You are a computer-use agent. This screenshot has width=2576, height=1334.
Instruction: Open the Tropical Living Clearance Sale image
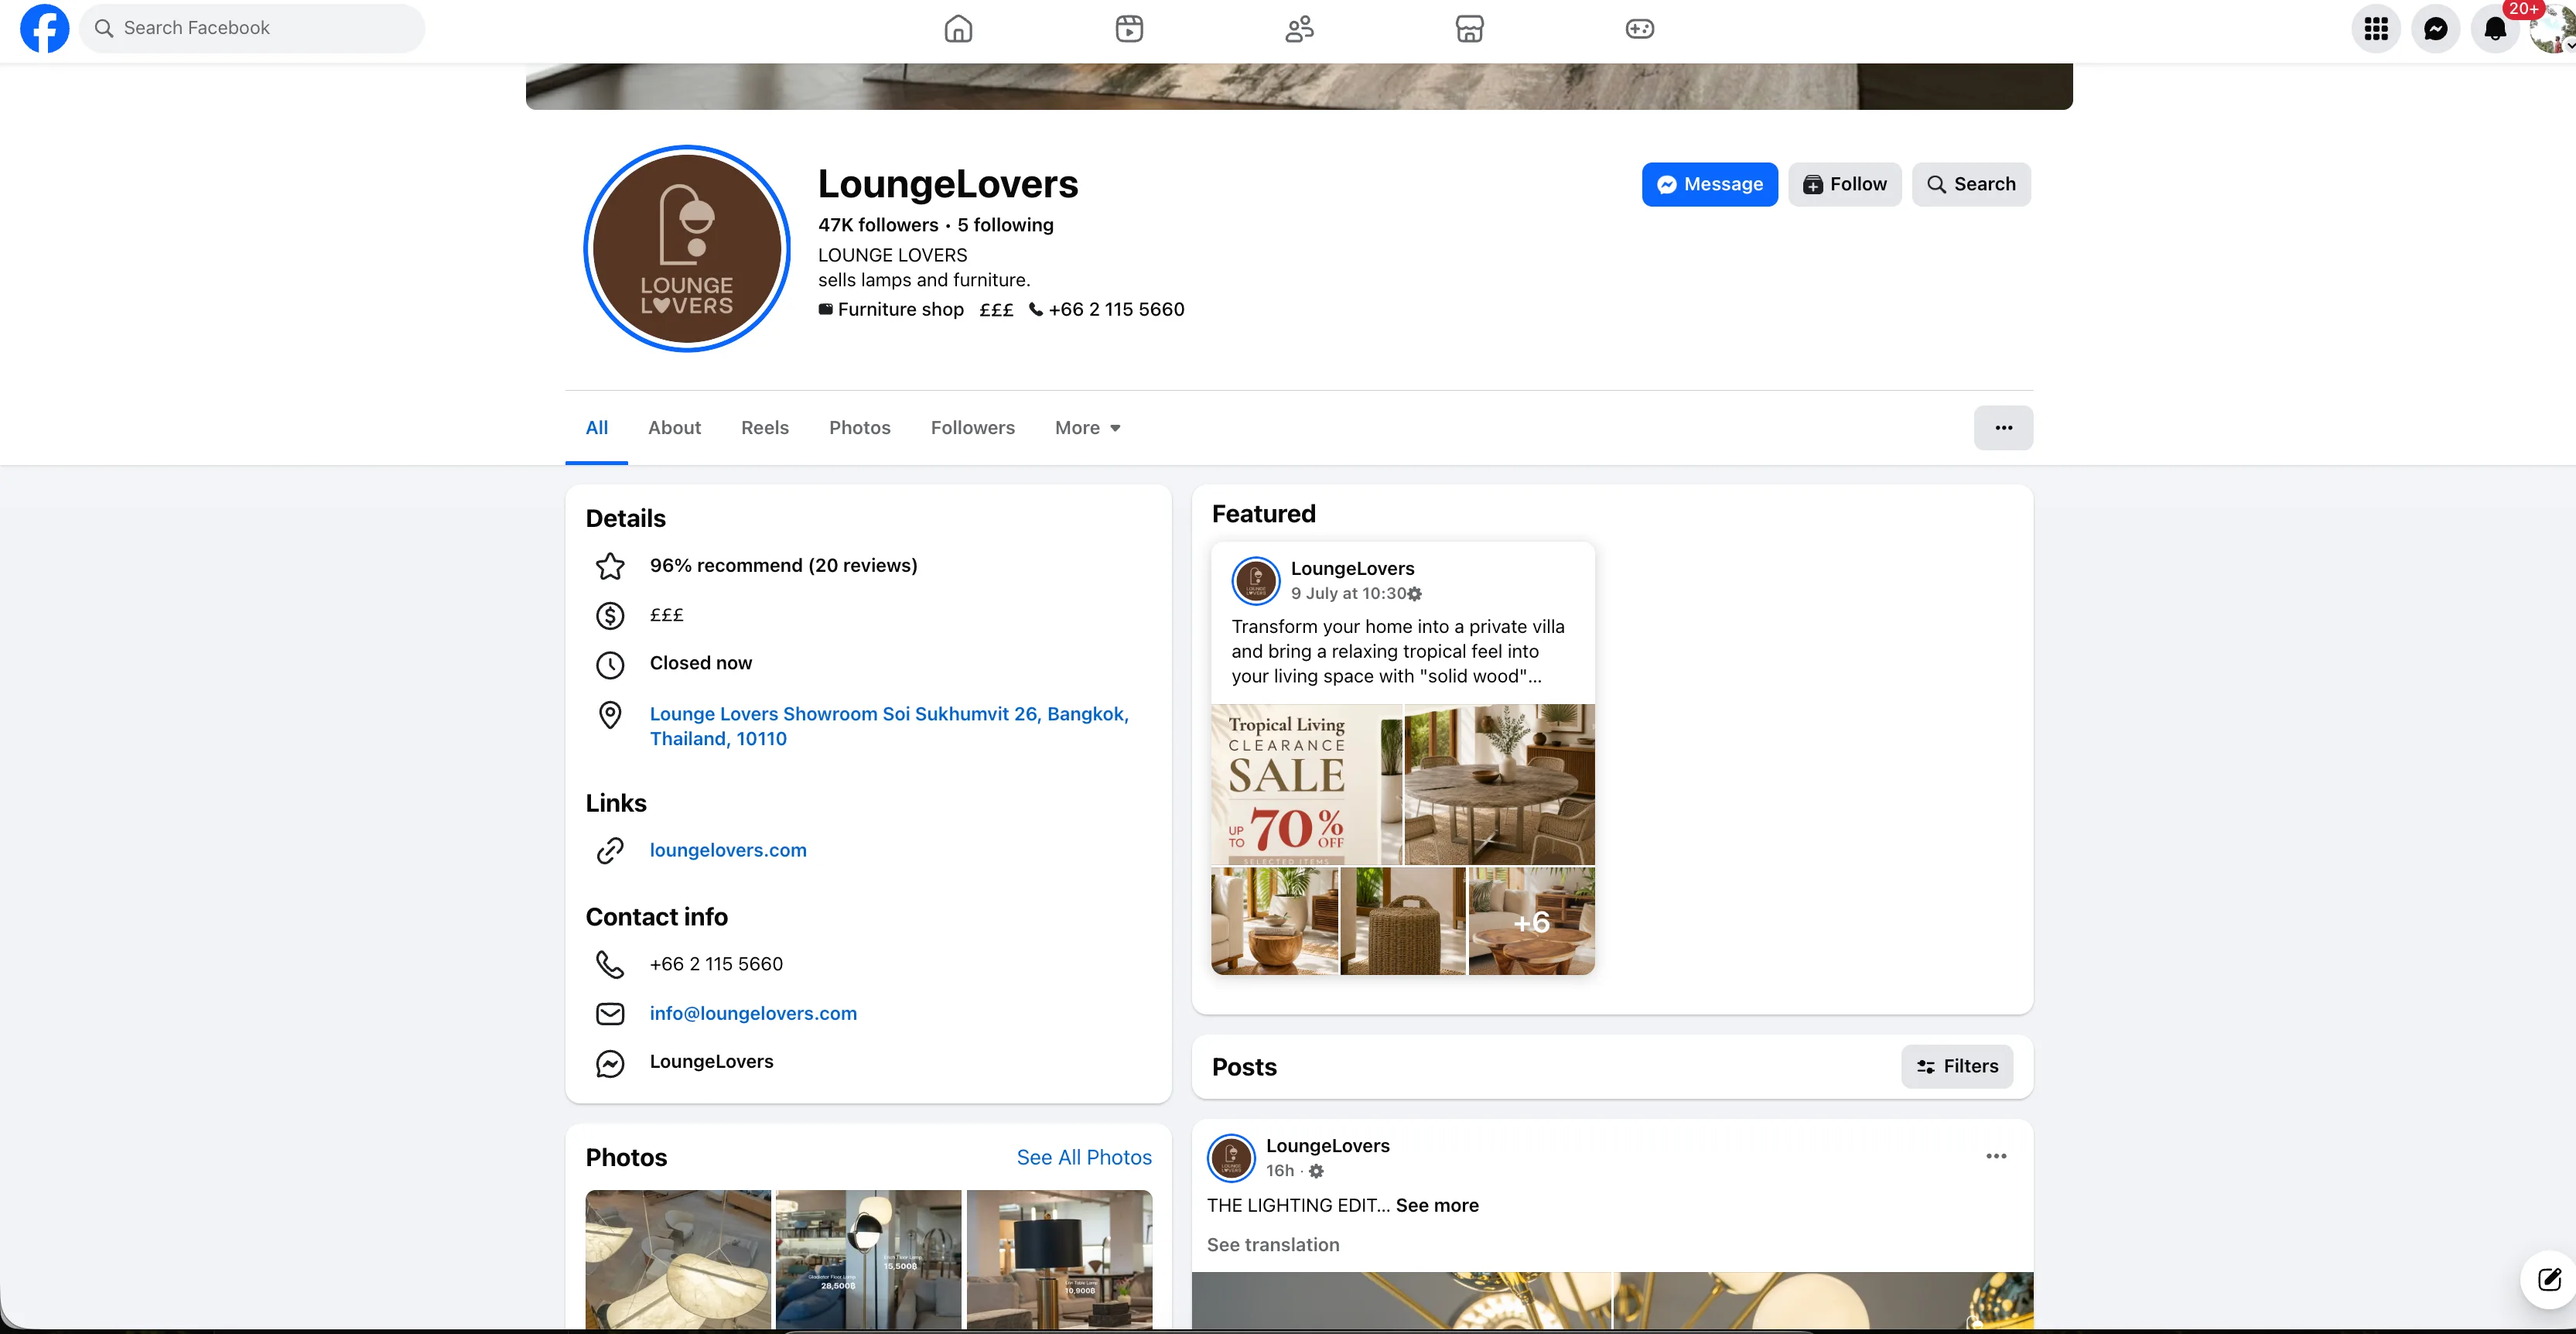click(x=1306, y=785)
